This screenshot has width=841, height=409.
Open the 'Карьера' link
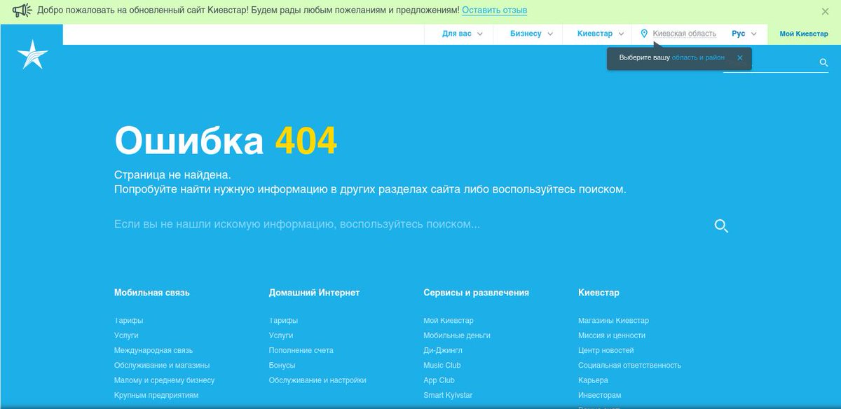(594, 380)
